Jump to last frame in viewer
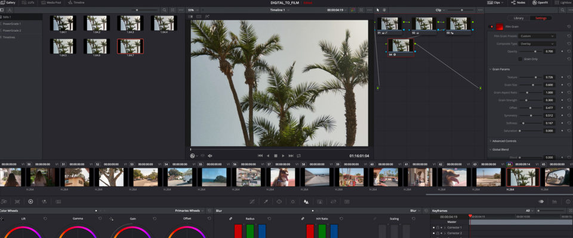Viewport: 573px width, 238px height. pyautogui.click(x=291, y=156)
